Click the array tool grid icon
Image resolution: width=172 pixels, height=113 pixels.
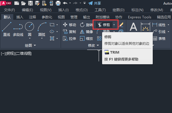coord(99,38)
